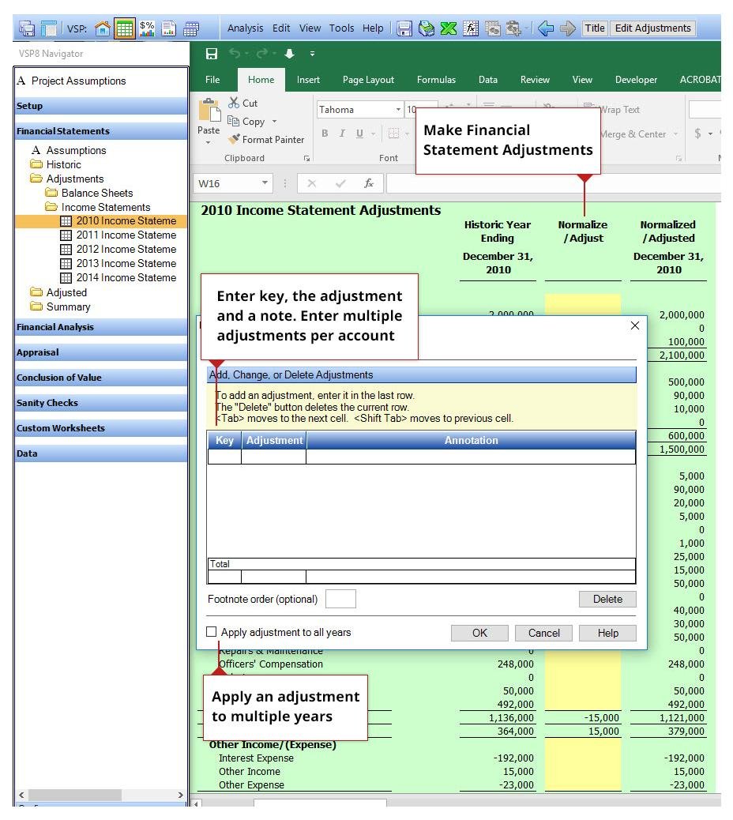The height and width of the screenshot is (820, 733).
Task: Close the adjustments dialog with X
Action: (x=635, y=325)
